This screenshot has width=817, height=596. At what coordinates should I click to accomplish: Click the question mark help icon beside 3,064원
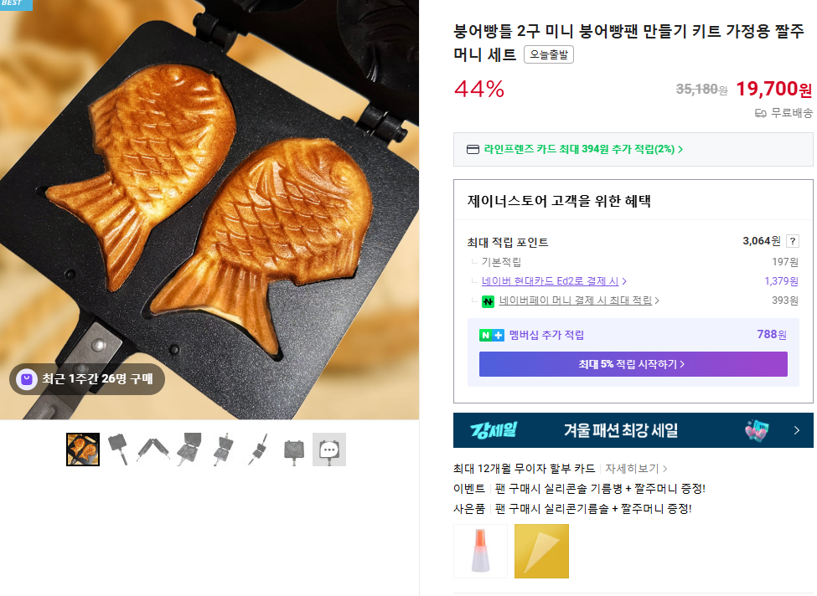792,241
